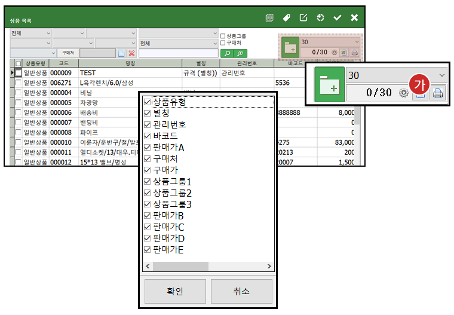Click the 관리번호 column header

(247, 63)
